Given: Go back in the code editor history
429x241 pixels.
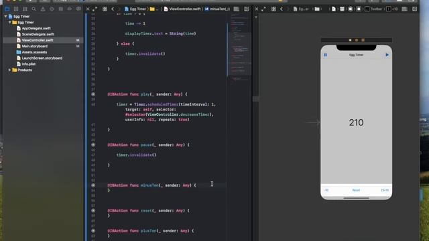Looking at the screenshot, I should tap(113, 9).
